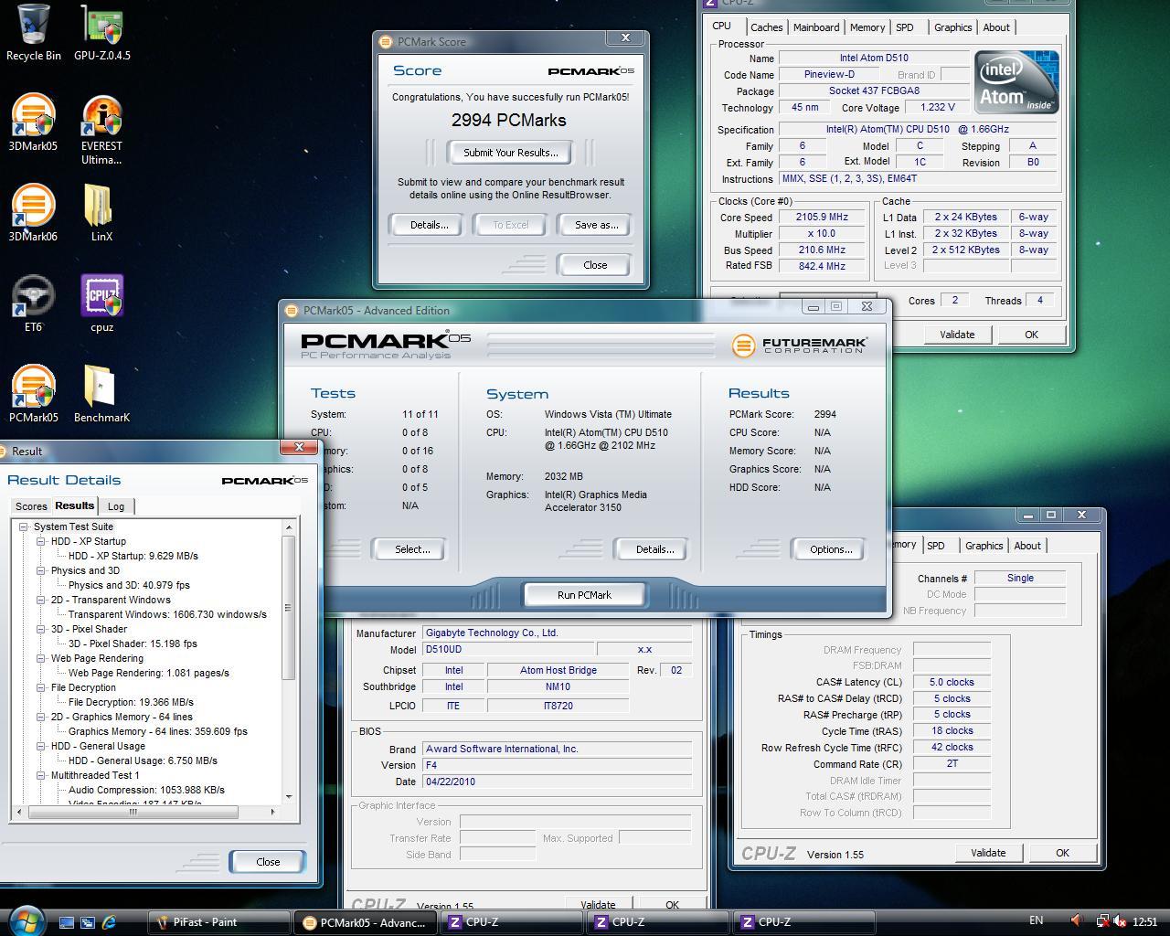Open the LinX folder icon

pyautogui.click(x=101, y=213)
